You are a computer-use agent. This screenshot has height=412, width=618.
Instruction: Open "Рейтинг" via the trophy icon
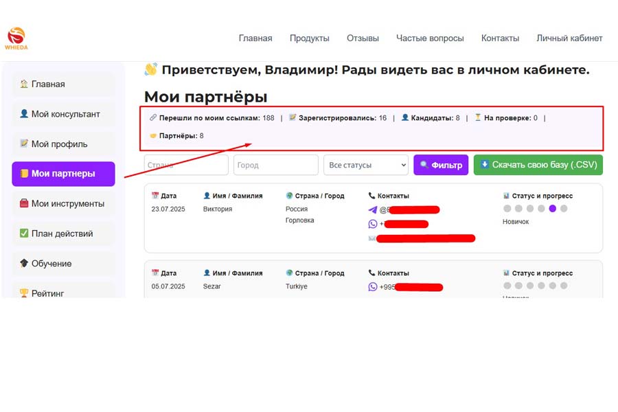tap(23, 291)
